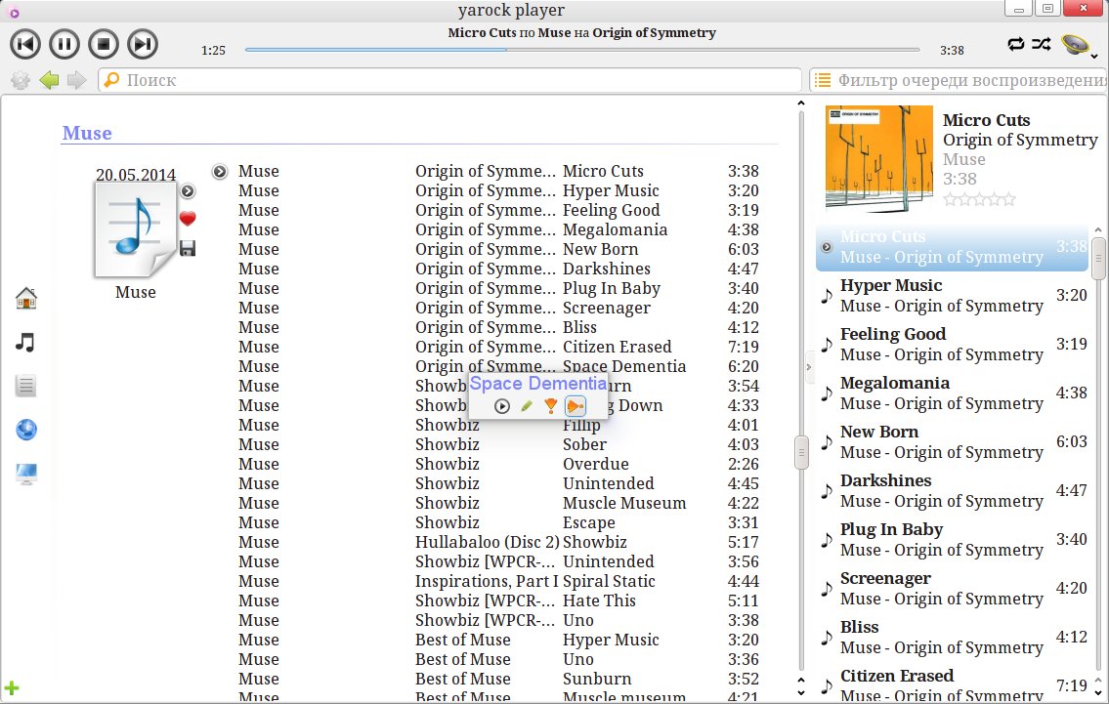
Task: Pause the currently playing track
Action: (x=64, y=44)
